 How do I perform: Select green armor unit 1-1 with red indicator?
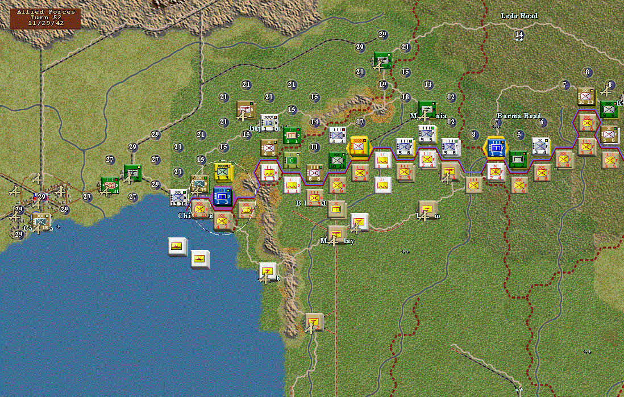292,135
